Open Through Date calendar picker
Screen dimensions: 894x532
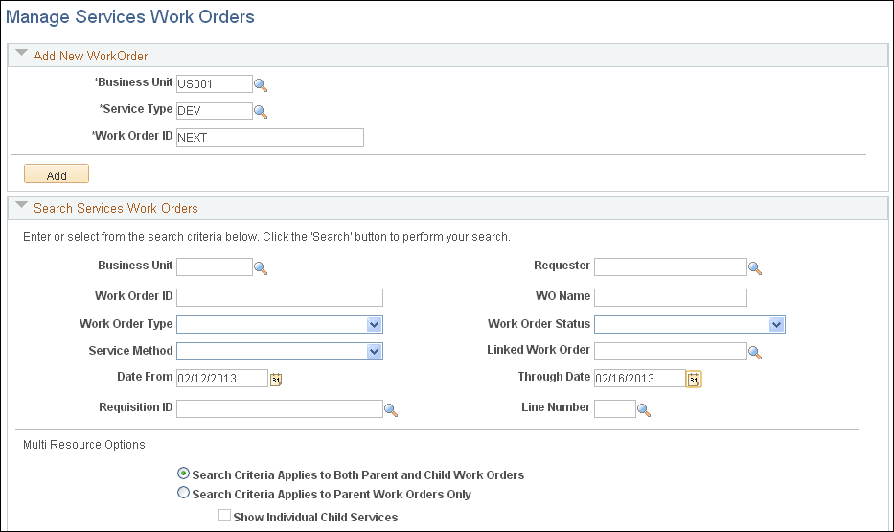coord(694,380)
